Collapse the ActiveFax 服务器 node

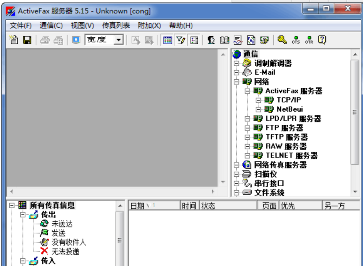247,91
